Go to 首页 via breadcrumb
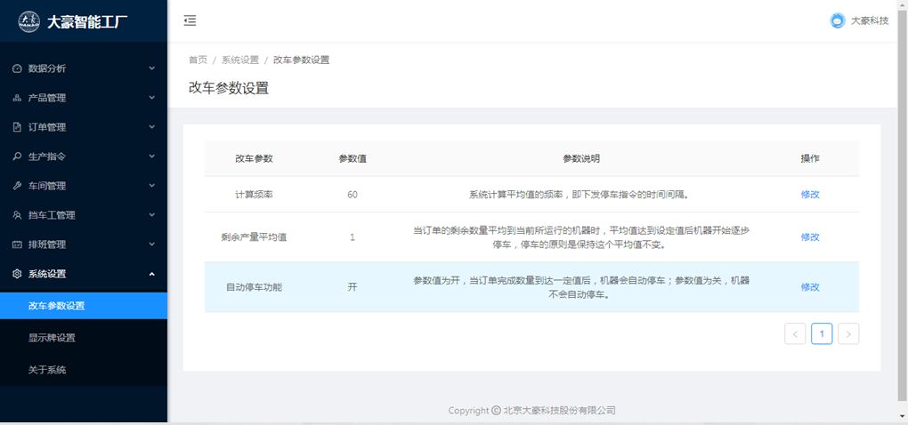 coord(198,60)
